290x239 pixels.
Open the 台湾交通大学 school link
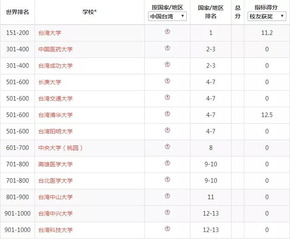pyautogui.click(x=55, y=99)
